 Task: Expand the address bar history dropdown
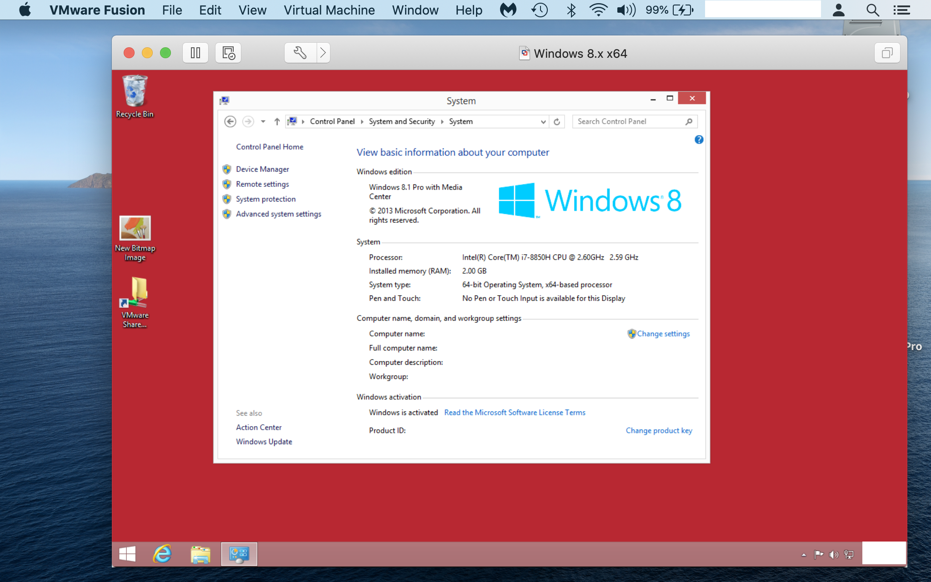543,121
